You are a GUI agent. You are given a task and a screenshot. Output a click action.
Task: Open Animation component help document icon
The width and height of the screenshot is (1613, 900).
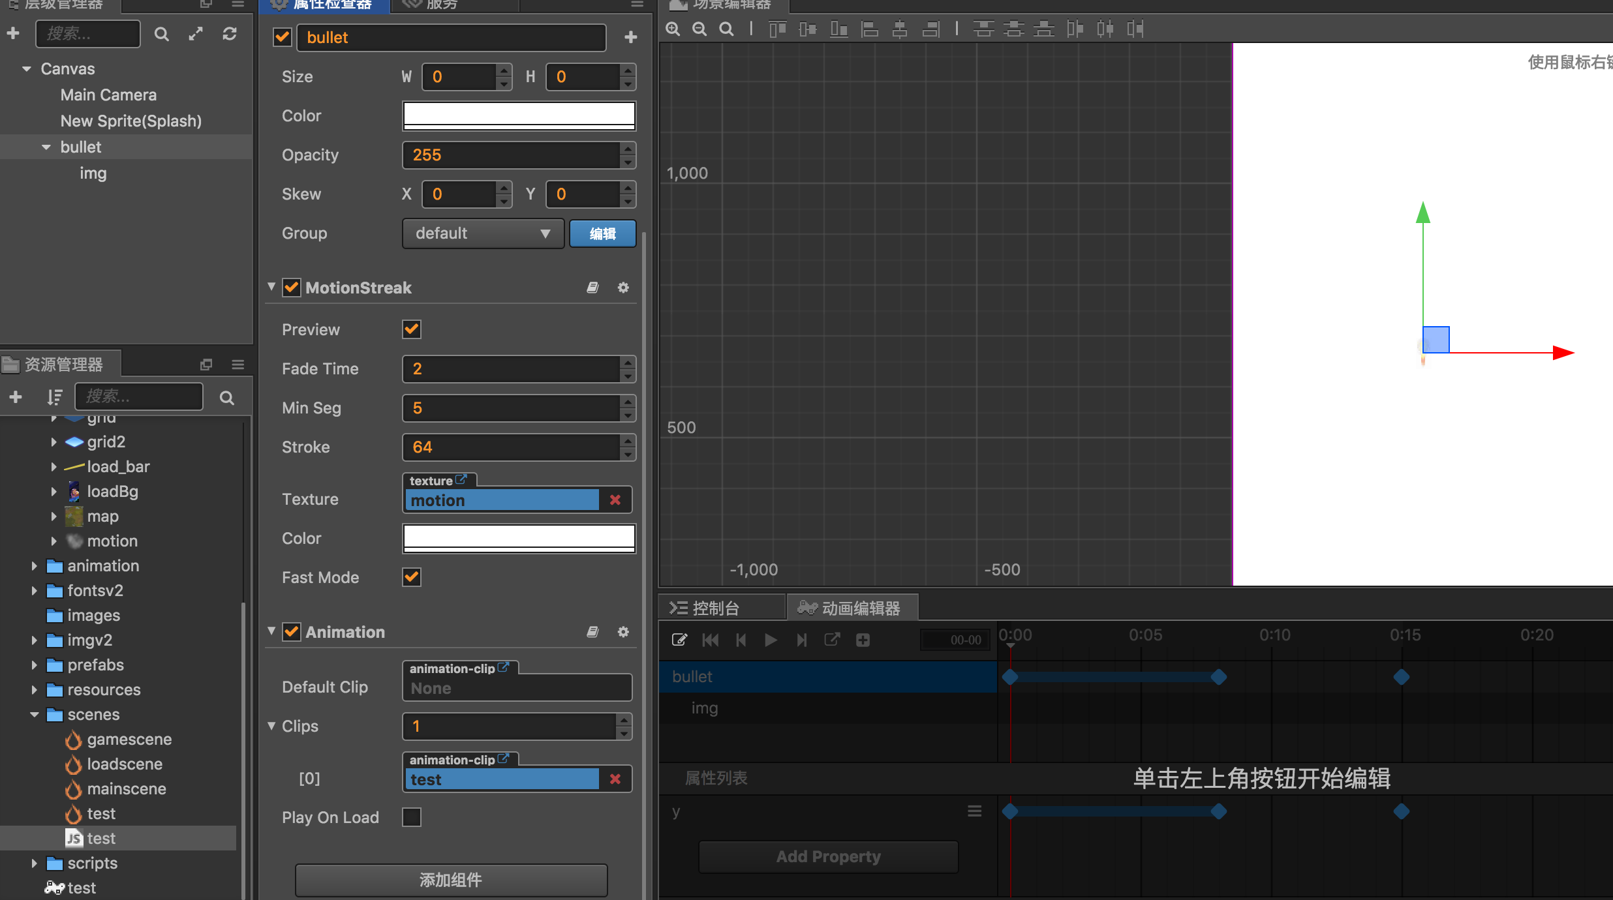pyautogui.click(x=592, y=632)
